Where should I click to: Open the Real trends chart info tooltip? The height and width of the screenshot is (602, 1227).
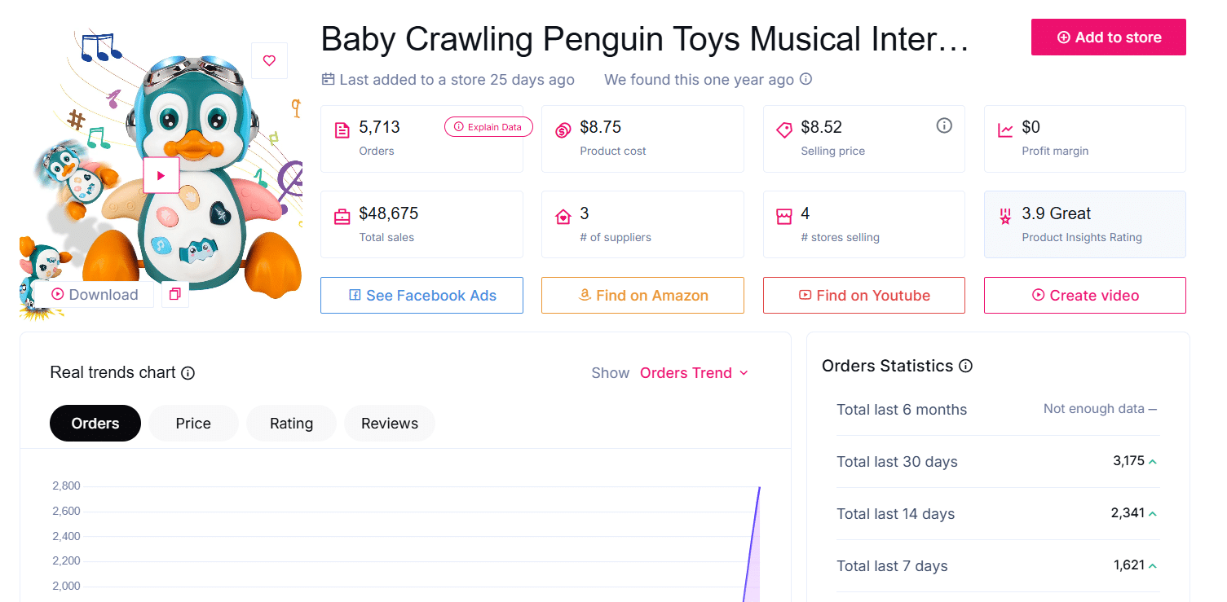coord(188,372)
